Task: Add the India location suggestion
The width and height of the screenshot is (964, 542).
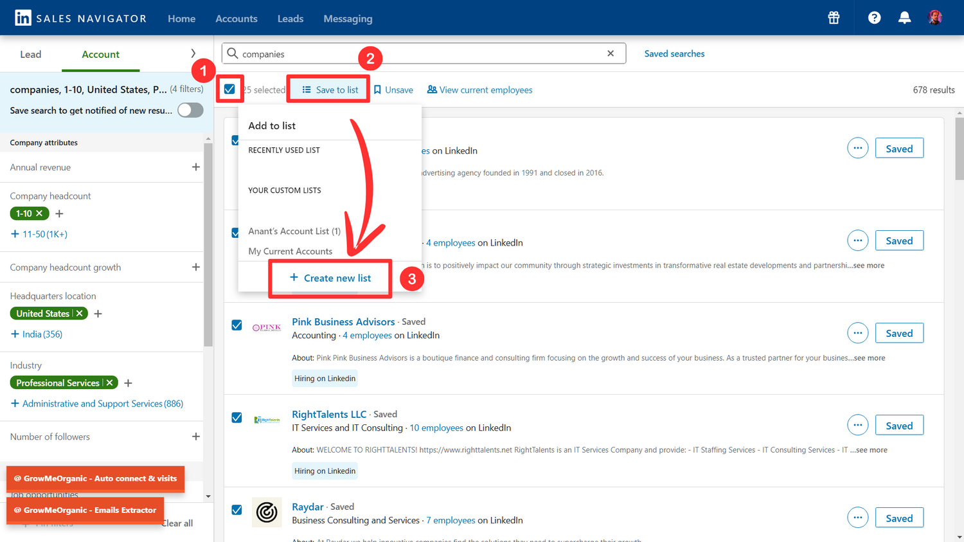Action: (37, 334)
